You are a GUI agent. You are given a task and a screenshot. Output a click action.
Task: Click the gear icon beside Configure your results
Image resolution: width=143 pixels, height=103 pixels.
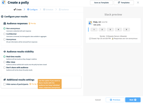(x=2, y=17)
